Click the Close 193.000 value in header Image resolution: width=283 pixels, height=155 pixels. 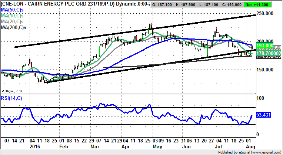pos(245,3)
